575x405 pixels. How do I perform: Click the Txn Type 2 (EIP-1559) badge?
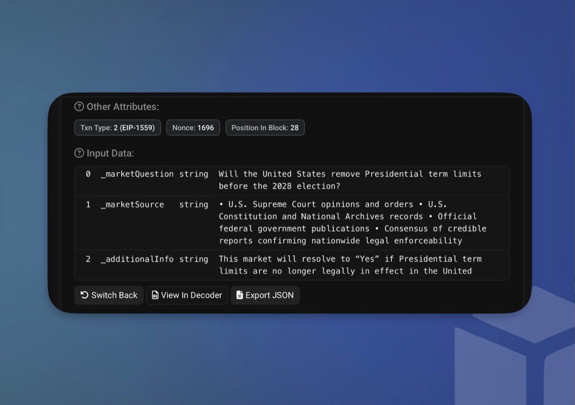(x=118, y=128)
